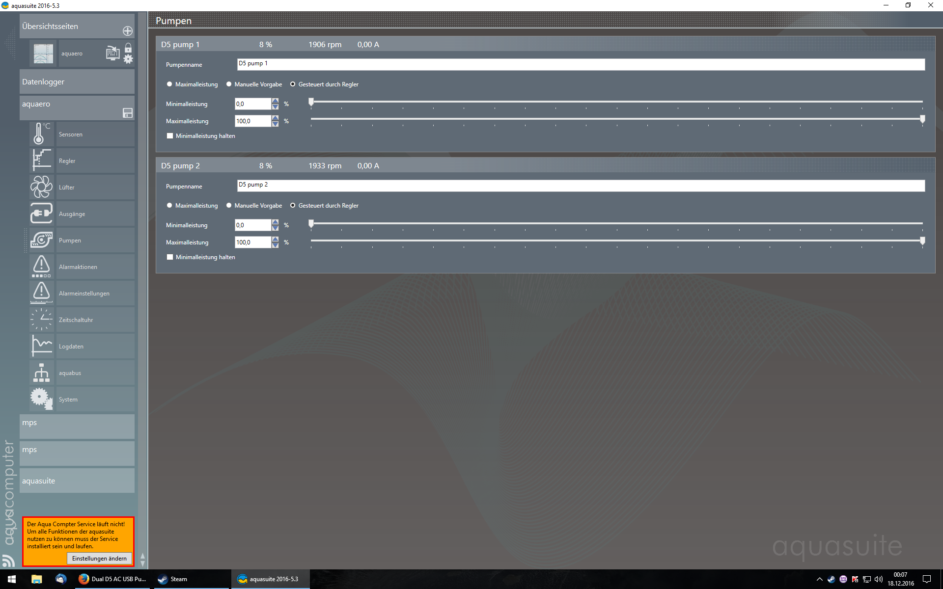
Task: Open the Zeitschaltuhr clock icon
Action: 41,320
